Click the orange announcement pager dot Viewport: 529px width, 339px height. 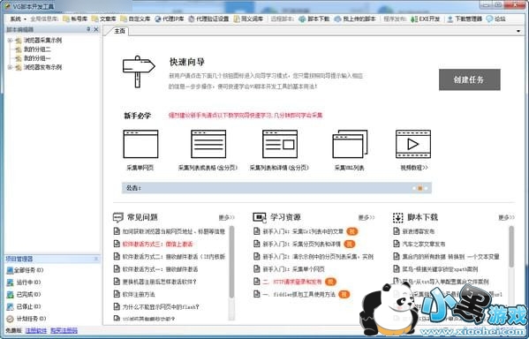[420, 188]
